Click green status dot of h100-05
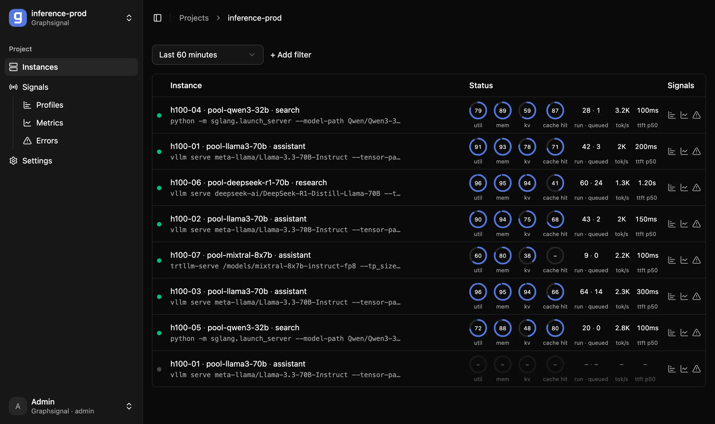 tap(159, 333)
